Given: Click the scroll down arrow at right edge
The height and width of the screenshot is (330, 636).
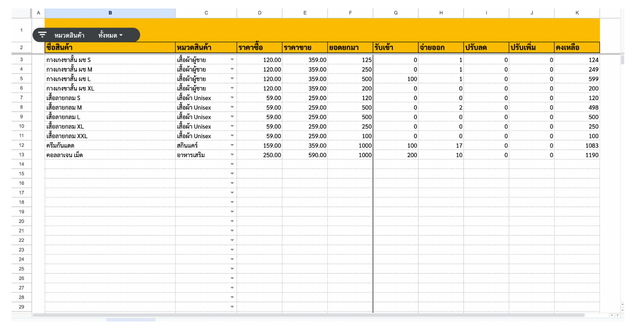Looking at the screenshot, I should point(622,310).
